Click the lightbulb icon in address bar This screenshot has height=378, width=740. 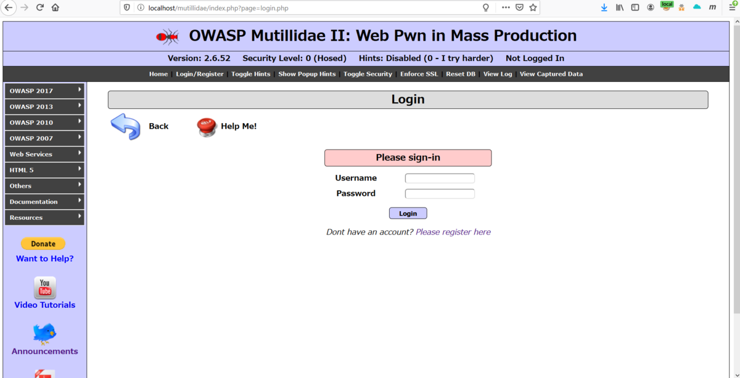coord(486,7)
